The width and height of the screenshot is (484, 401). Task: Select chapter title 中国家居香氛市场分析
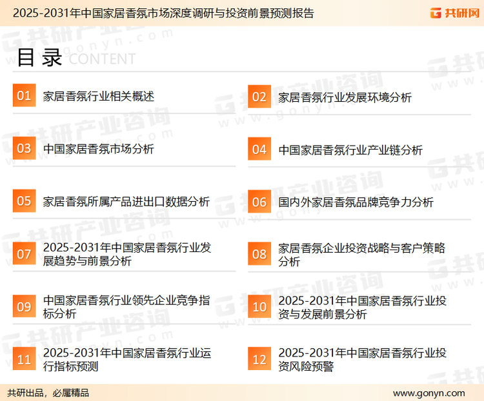tap(99, 149)
